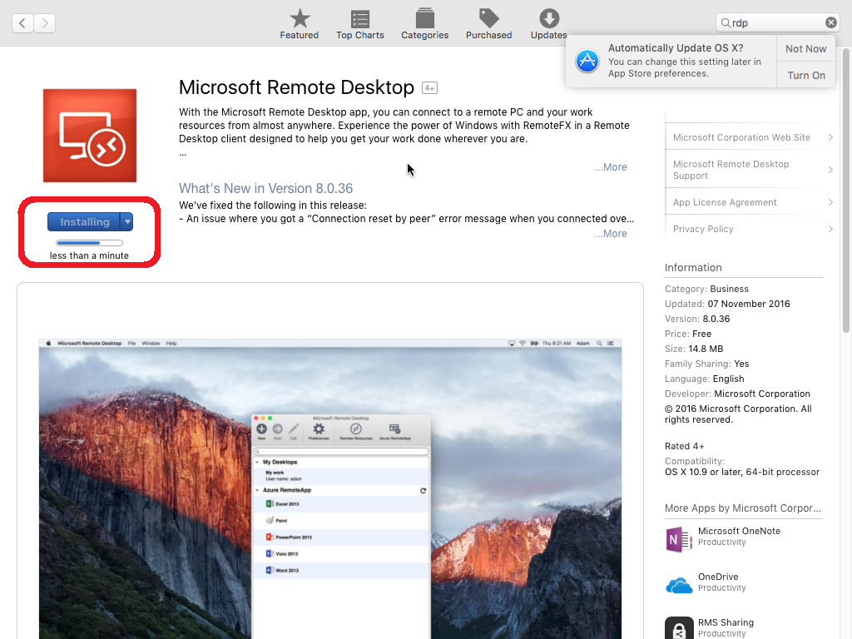This screenshot has height=639, width=852.
Task: Click the Rated 4+ text
Action: 684,446
